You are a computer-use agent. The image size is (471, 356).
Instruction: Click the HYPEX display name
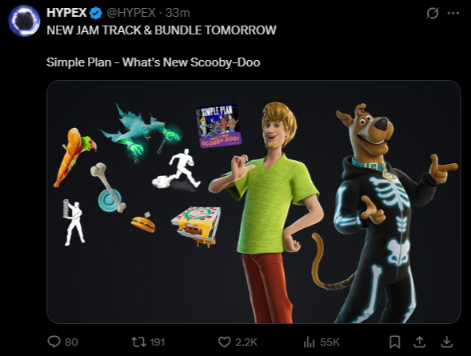point(66,13)
